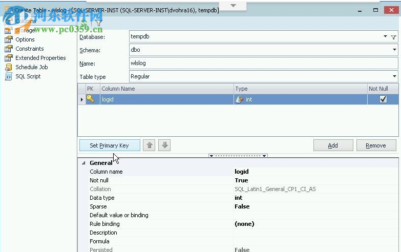Click the logid column name cell
This screenshot has width=401, height=252.
(167, 99)
